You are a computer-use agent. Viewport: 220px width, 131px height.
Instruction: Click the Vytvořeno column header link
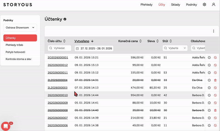[82, 41]
